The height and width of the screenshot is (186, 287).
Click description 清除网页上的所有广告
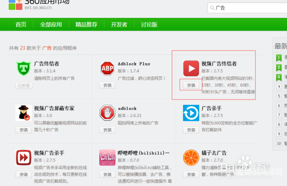coord(54,78)
